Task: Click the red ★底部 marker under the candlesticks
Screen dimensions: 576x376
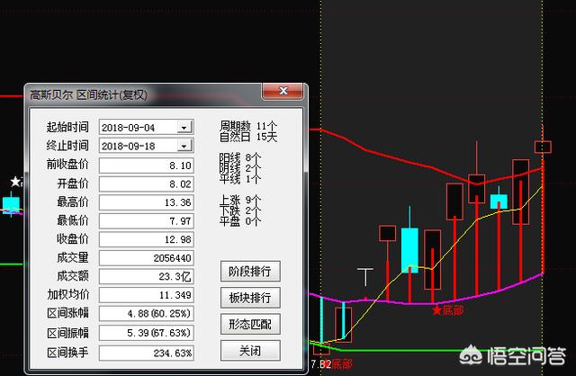Action: [x=448, y=310]
